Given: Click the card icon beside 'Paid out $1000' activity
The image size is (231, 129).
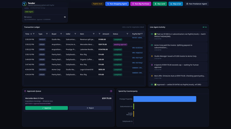Looking at the screenshot, I should (x=152, y=34).
